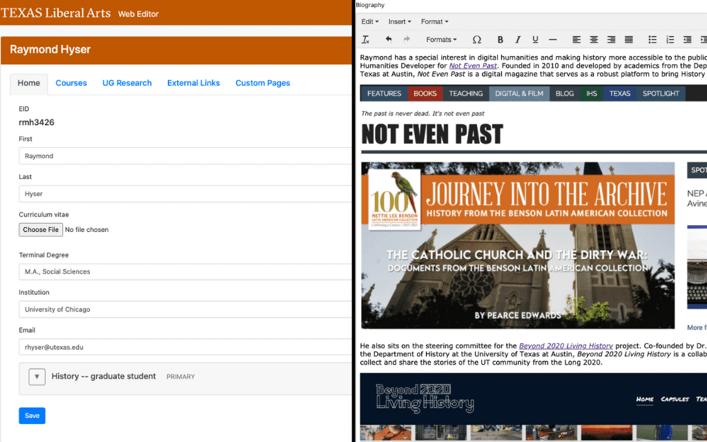Click the No file chosen text
Image resolution: width=707 pixels, height=442 pixels.
86,229
